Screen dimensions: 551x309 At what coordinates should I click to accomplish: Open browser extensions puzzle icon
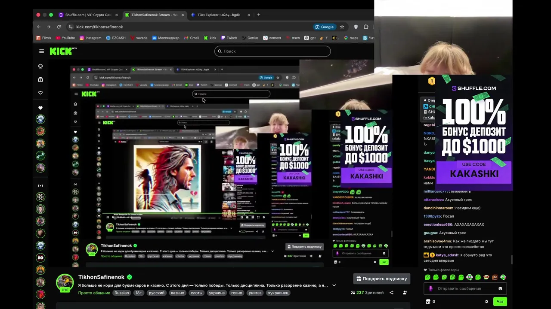point(366,27)
